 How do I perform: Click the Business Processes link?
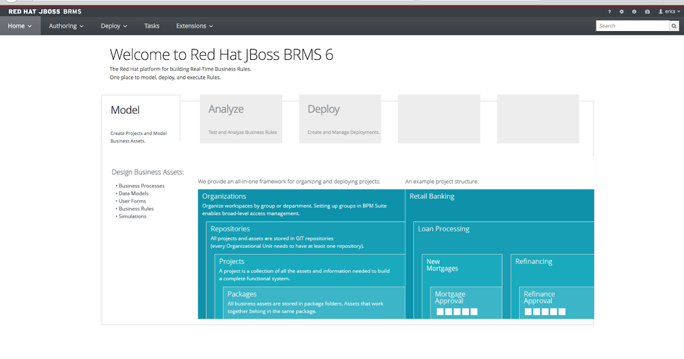tap(141, 185)
